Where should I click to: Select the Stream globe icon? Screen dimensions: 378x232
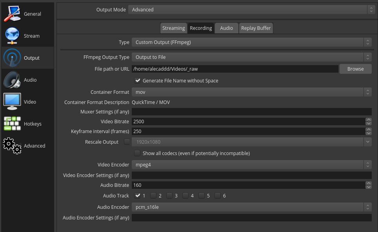pyautogui.click(x=12, y=36)
